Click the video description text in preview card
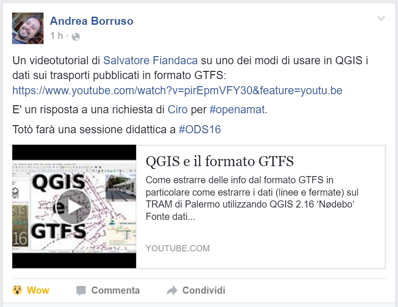Image resolution: width=398 pixels, height=307 pixels. pos(252,198)
